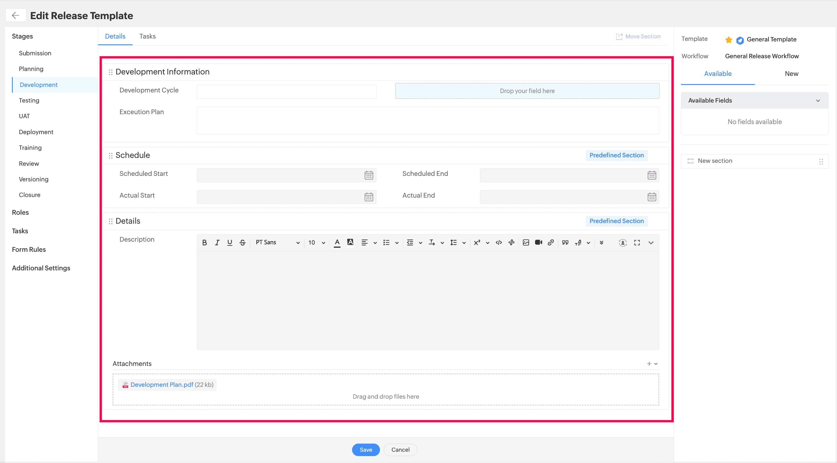
Task: Switch to the Tasks tab
Action: (147, 37)
